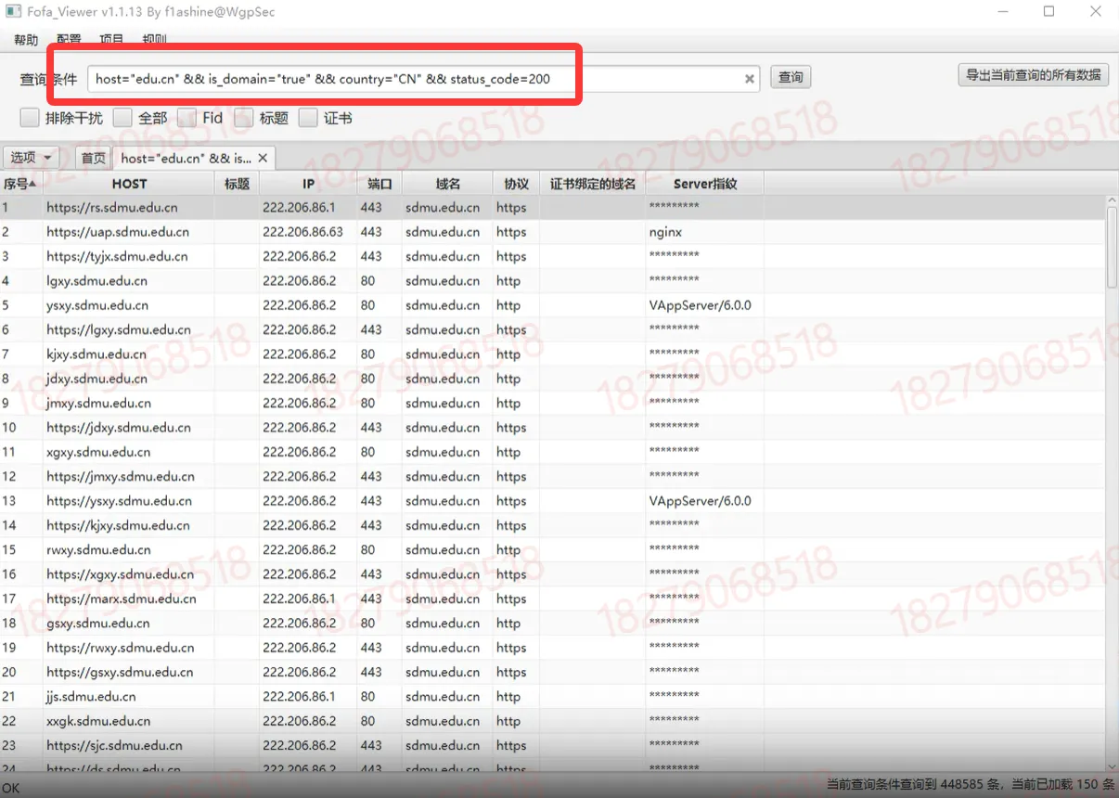The image size is (1119, 798).
Task: Maximize the Fofa_Viewer window
Action: pos(1048,12)
